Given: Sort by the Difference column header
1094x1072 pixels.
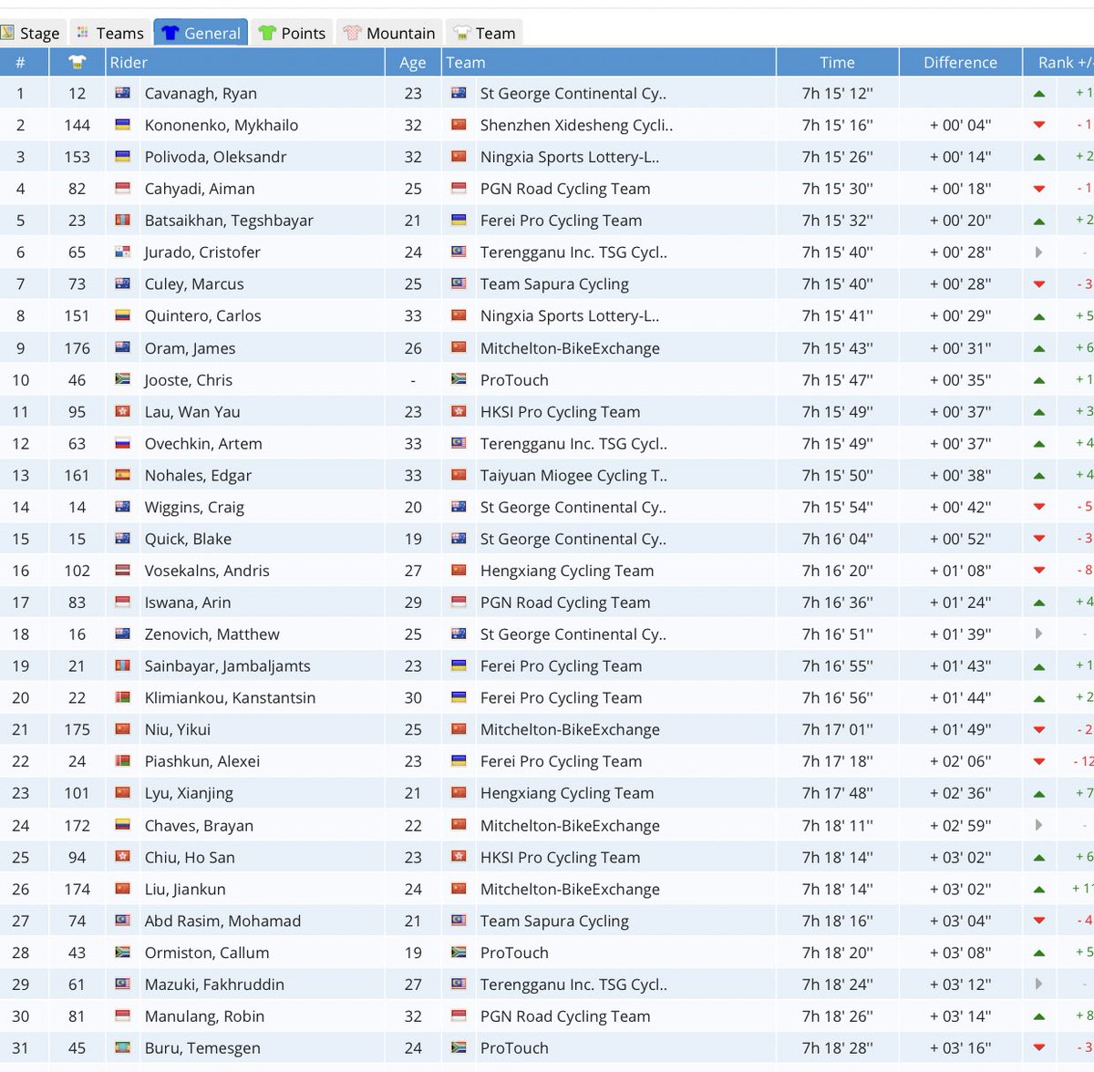Looking at the screenshot, I should point(960,62).
